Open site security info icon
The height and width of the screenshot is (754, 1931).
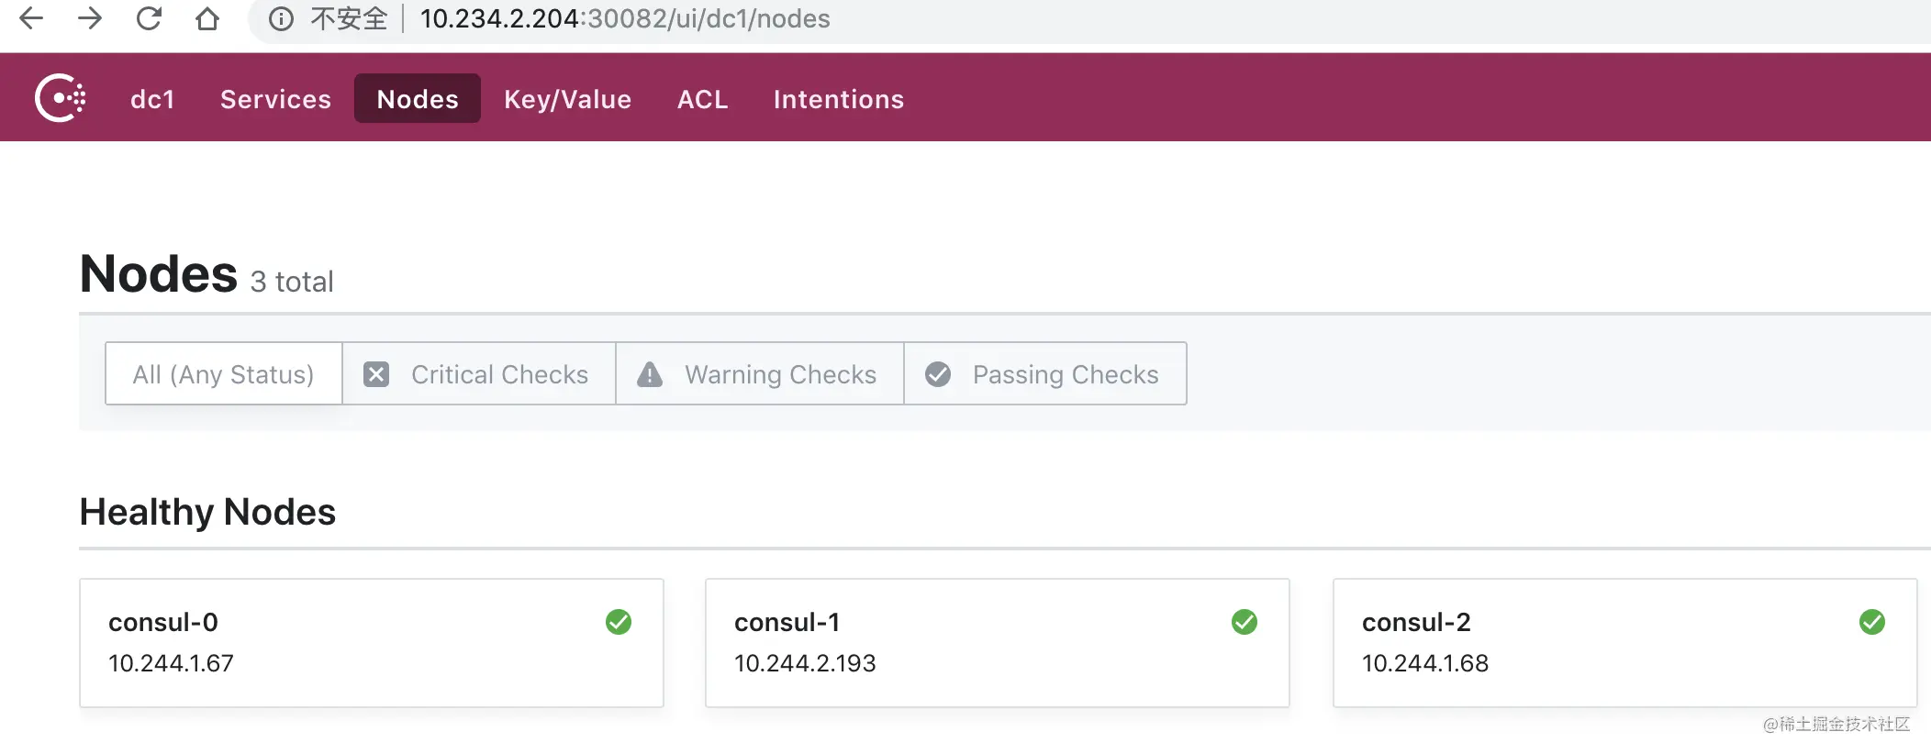pyautogui.click(x=281, y=19)
